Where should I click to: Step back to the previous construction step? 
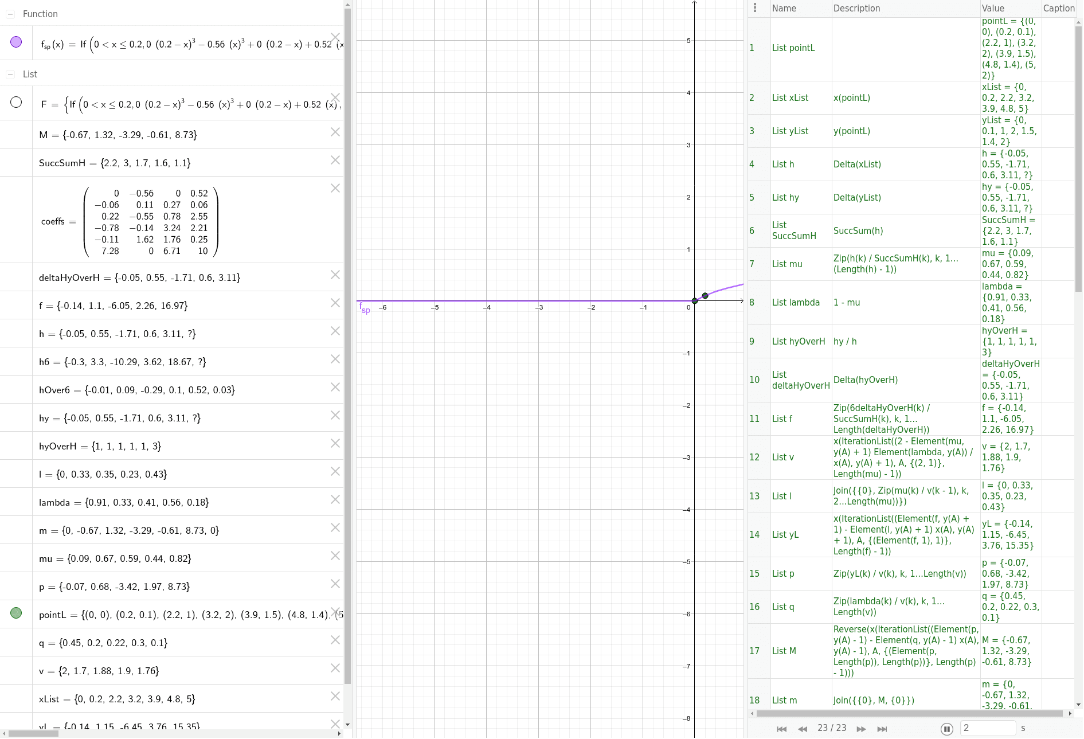(803, 728)
